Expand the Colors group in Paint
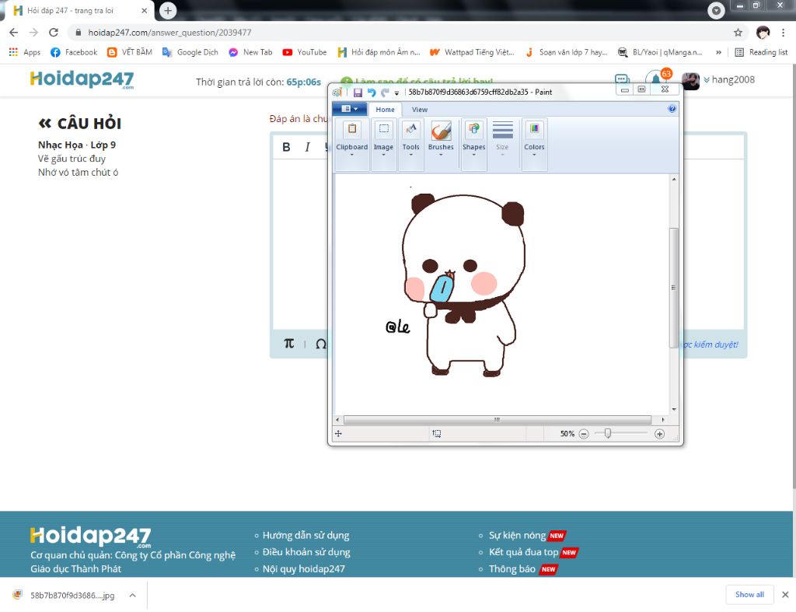The image size is (796, 612). coord(534,144)
